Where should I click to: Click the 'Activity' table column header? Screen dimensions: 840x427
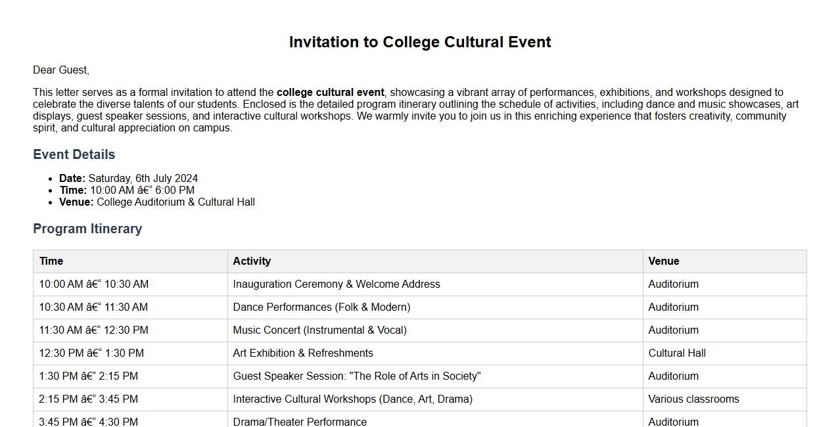click(252, 261)
